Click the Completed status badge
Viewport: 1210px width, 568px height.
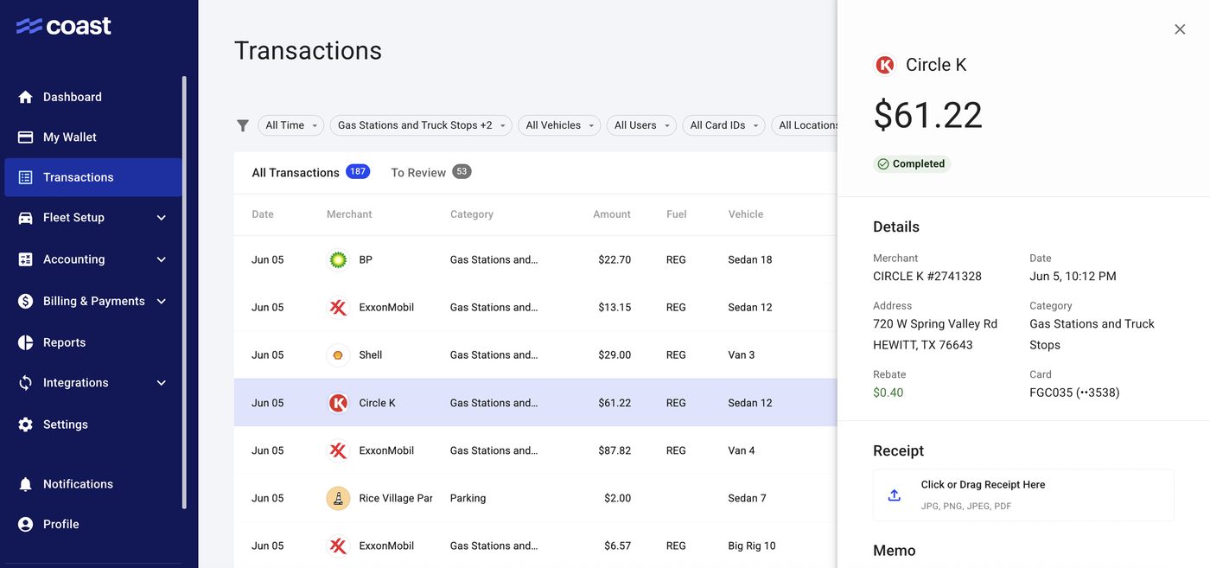pos(912,163)
